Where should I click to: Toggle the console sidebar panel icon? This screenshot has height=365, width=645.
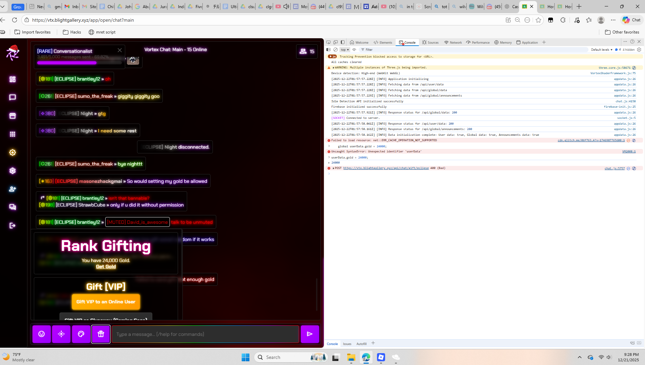coord(328,50)
